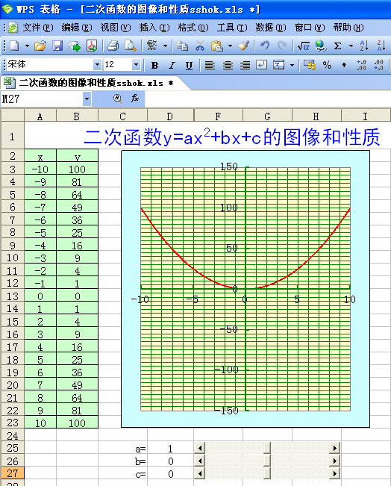
Task: Click the a= slider thumb
Action: 267,448
